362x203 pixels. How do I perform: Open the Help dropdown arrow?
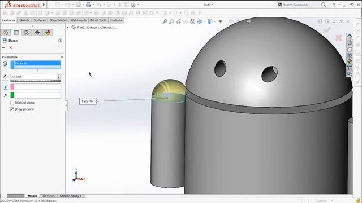click(x=339, y=5)
